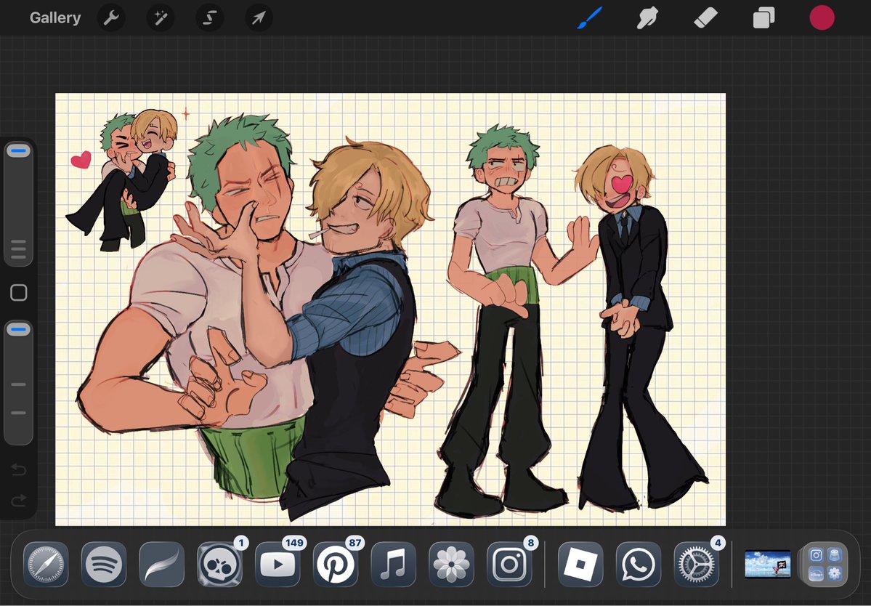871x606 pixels.
Task: Open WhatsApp from the dock
Action: pyautogui.click(x=639, y=565)
